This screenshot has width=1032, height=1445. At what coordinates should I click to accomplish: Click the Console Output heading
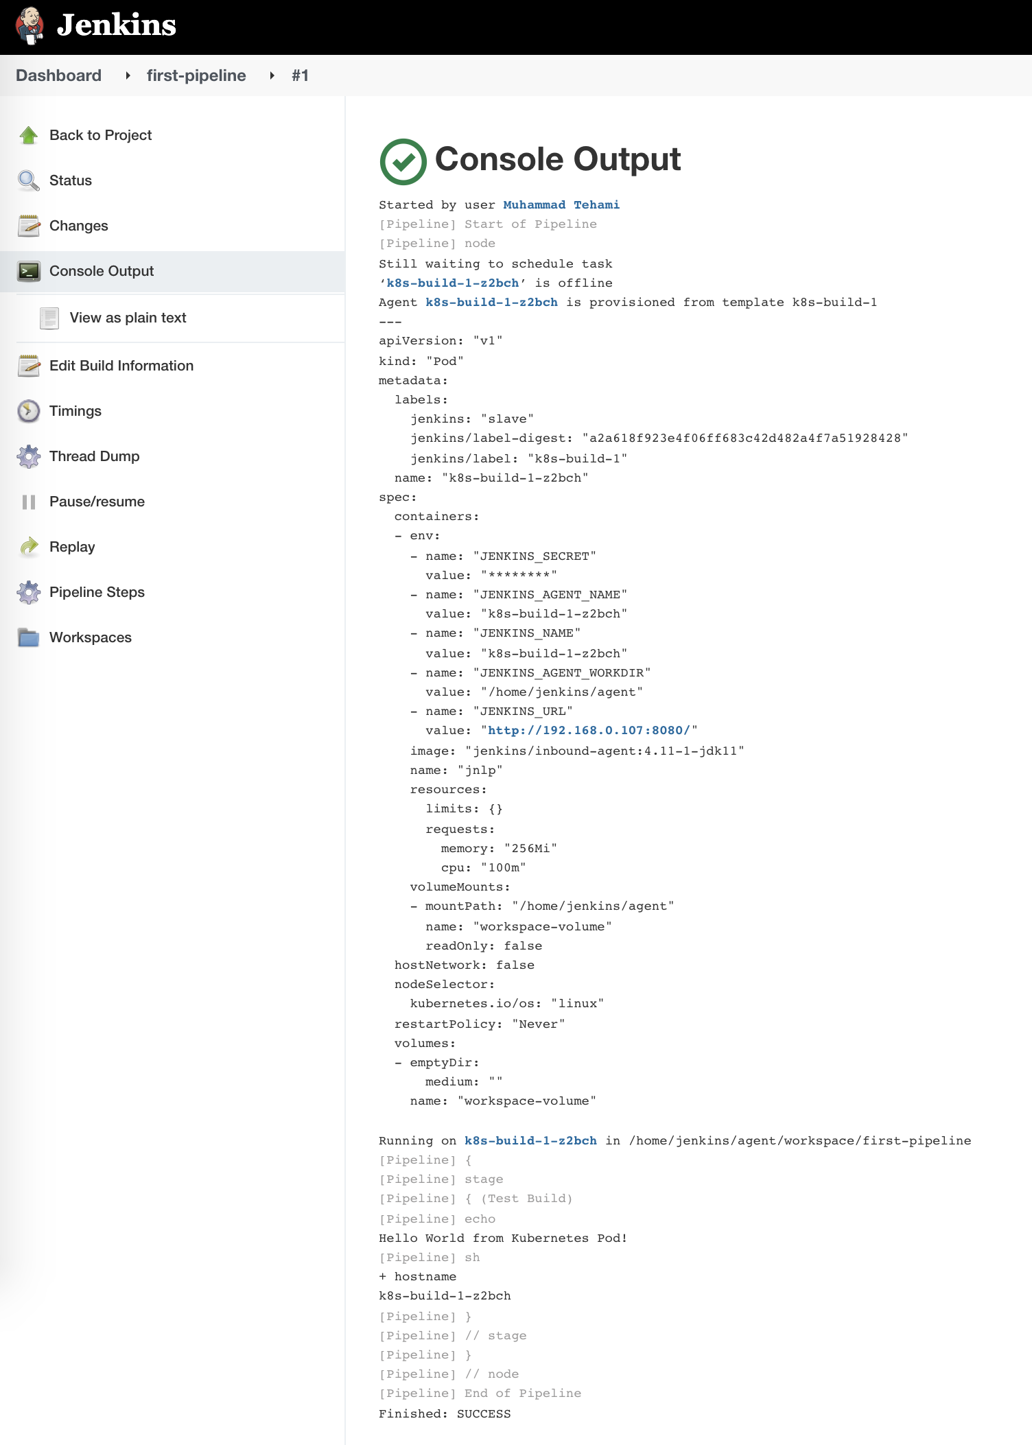pyautogui.click(x=558, y=159)
